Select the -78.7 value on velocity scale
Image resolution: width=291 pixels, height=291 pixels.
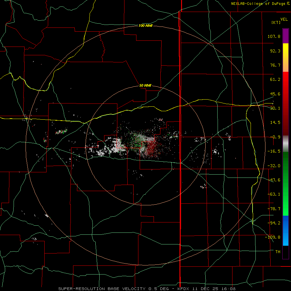tap(274, 209)
